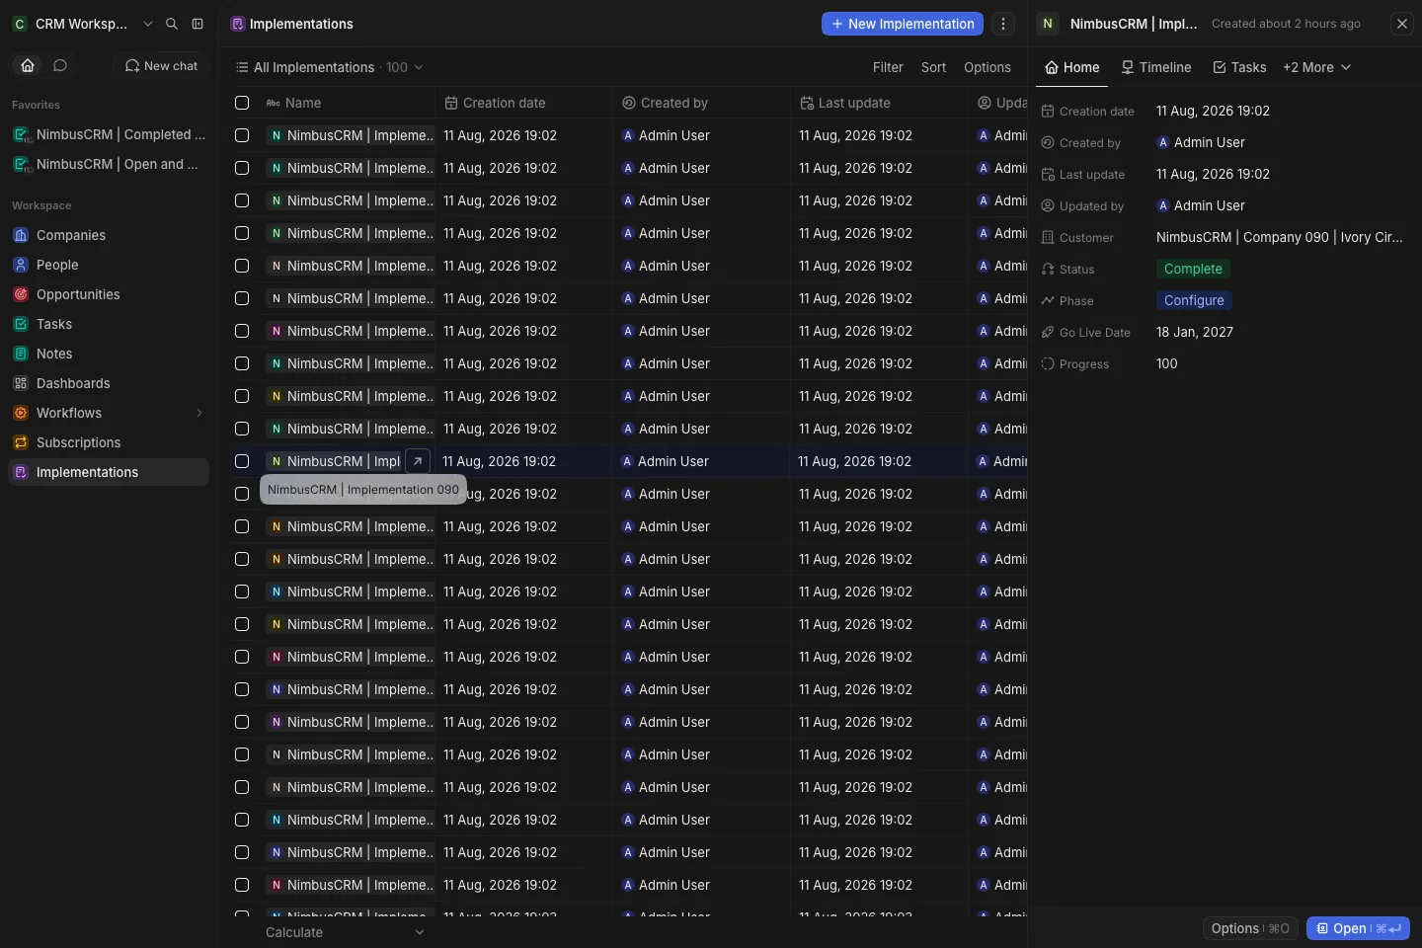Open favorite NimbusCRM | Open and view
Screen dimensions: 1422x948
tap(109, 164)
